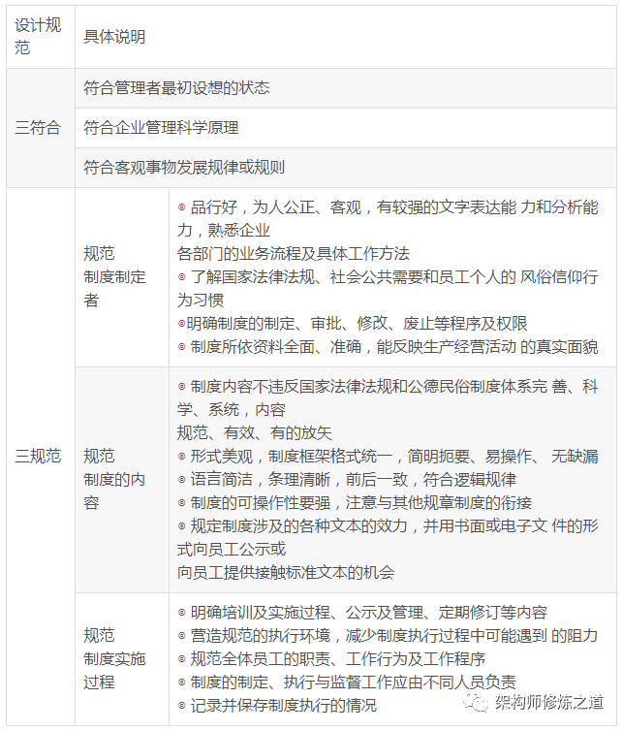Click the line '向员工提供接触标准文本的机会'
Screen dimensions: 623x730
[x=286, y=573]
